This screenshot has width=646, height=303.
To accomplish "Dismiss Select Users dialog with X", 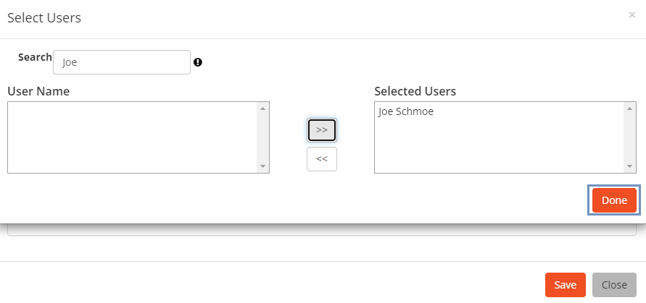I will click(x=631, y=15).
